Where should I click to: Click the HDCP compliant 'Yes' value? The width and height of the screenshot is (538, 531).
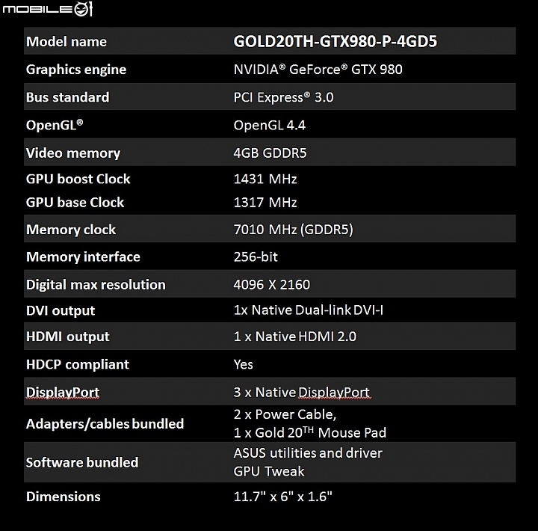tap(244, 364)
